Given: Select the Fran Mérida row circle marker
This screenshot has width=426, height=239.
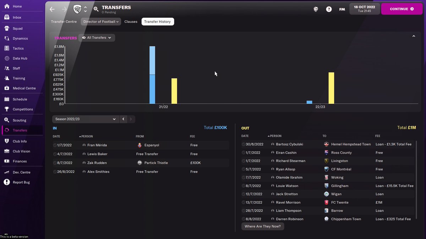Looking at the screenshot, I should coord(55,145).
